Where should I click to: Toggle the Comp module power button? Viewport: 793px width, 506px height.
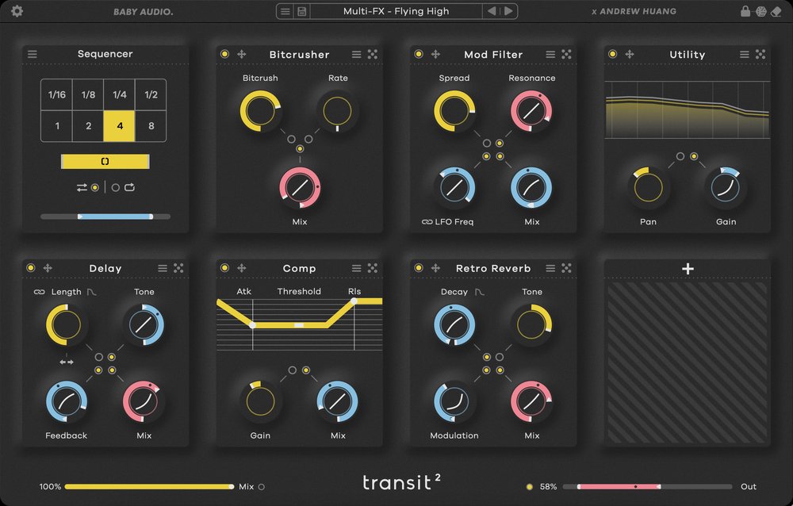224,268
